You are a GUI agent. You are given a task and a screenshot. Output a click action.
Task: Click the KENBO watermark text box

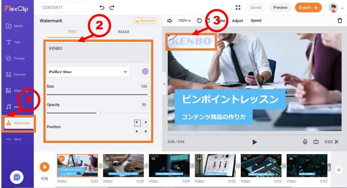98,53
